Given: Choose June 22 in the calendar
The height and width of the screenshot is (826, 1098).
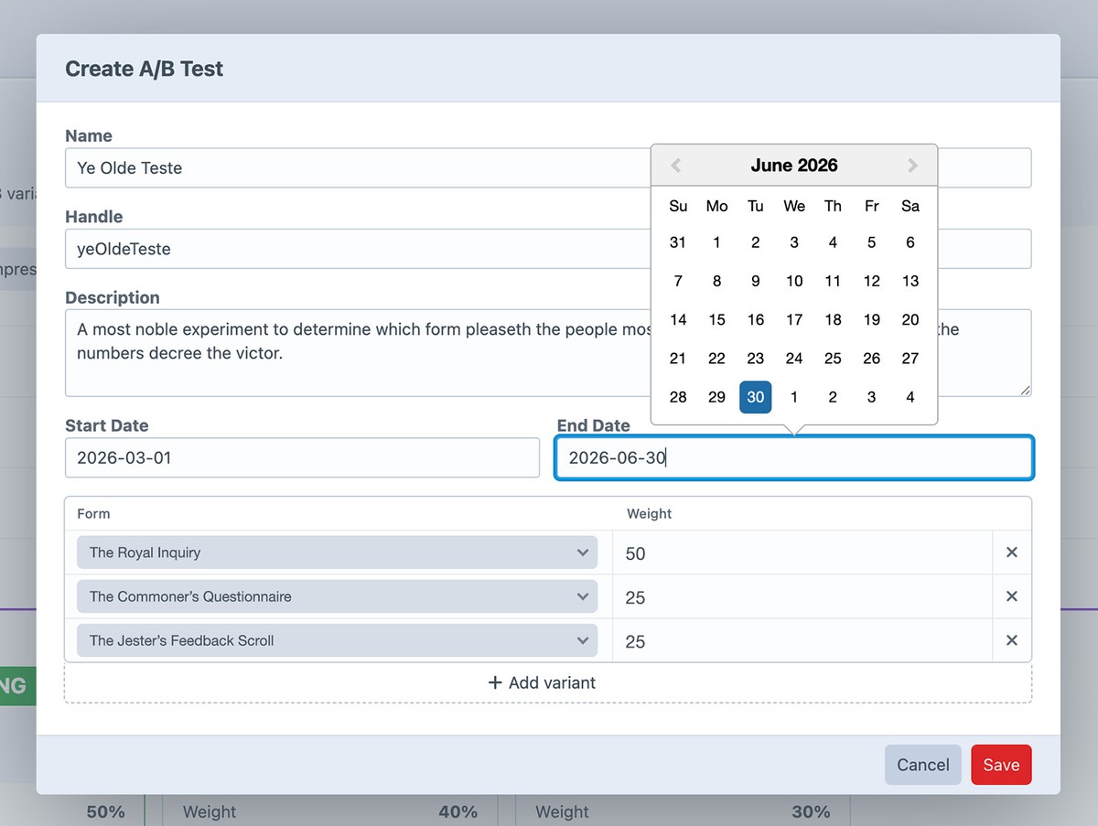Looking at the screenshot, I should pos(716,359).
